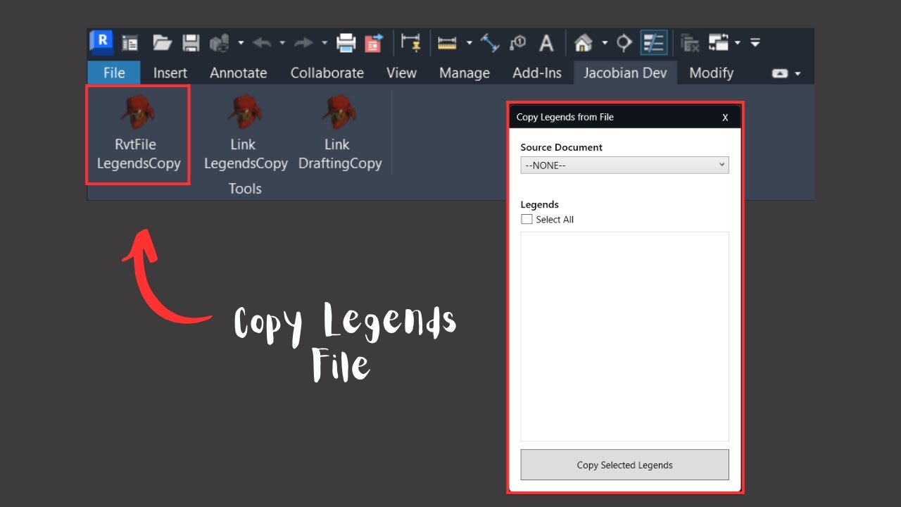Click the Print icon
Image resolution: width=901 pixels, height=507 pixels.
pos(346,43)
